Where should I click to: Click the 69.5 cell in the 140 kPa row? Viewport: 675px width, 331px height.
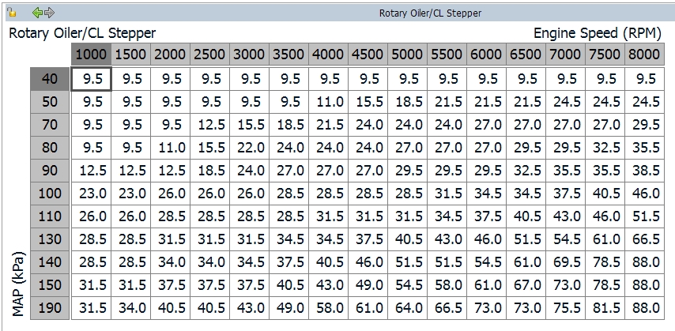pyautogui.click(x=566, y=262)
